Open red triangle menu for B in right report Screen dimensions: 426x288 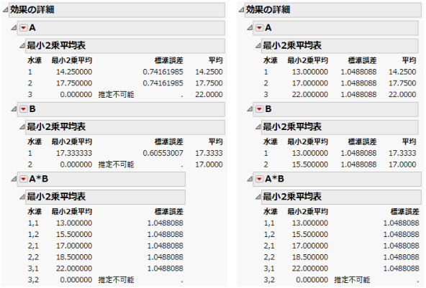coord(260,109)
